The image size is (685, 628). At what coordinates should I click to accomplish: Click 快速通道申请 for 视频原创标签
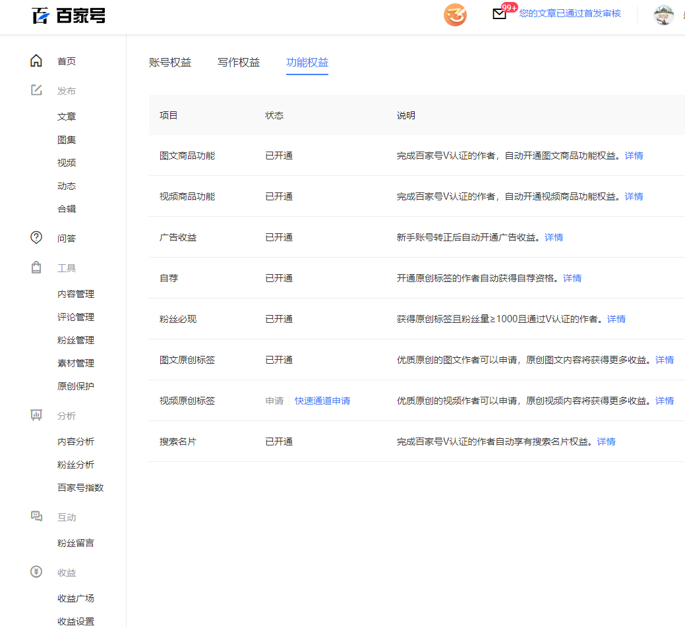(x=323, y=401)
